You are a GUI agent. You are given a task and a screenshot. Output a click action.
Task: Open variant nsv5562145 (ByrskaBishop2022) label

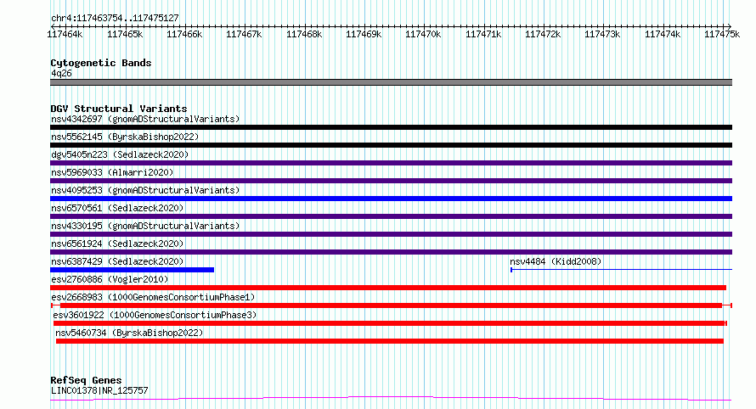coord(125,137)
